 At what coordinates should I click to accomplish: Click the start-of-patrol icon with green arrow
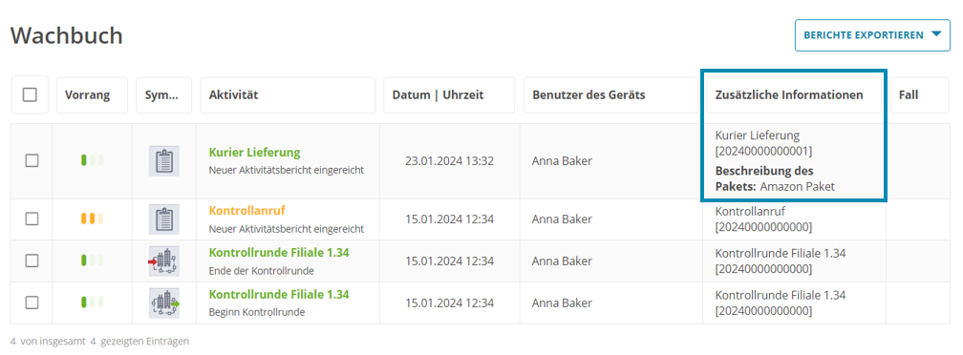click(164, 303)
